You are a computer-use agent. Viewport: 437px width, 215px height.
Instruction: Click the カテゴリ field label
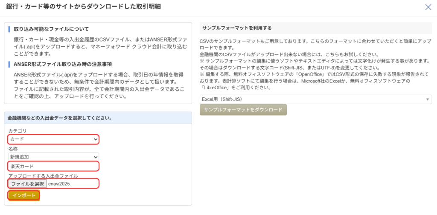17,131
